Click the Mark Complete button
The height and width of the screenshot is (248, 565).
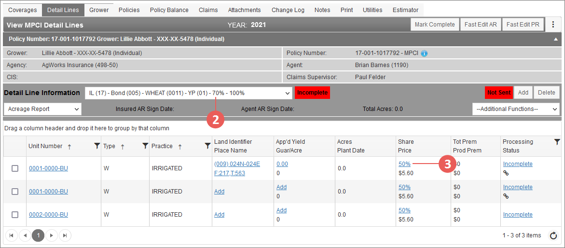coord(435,25)
